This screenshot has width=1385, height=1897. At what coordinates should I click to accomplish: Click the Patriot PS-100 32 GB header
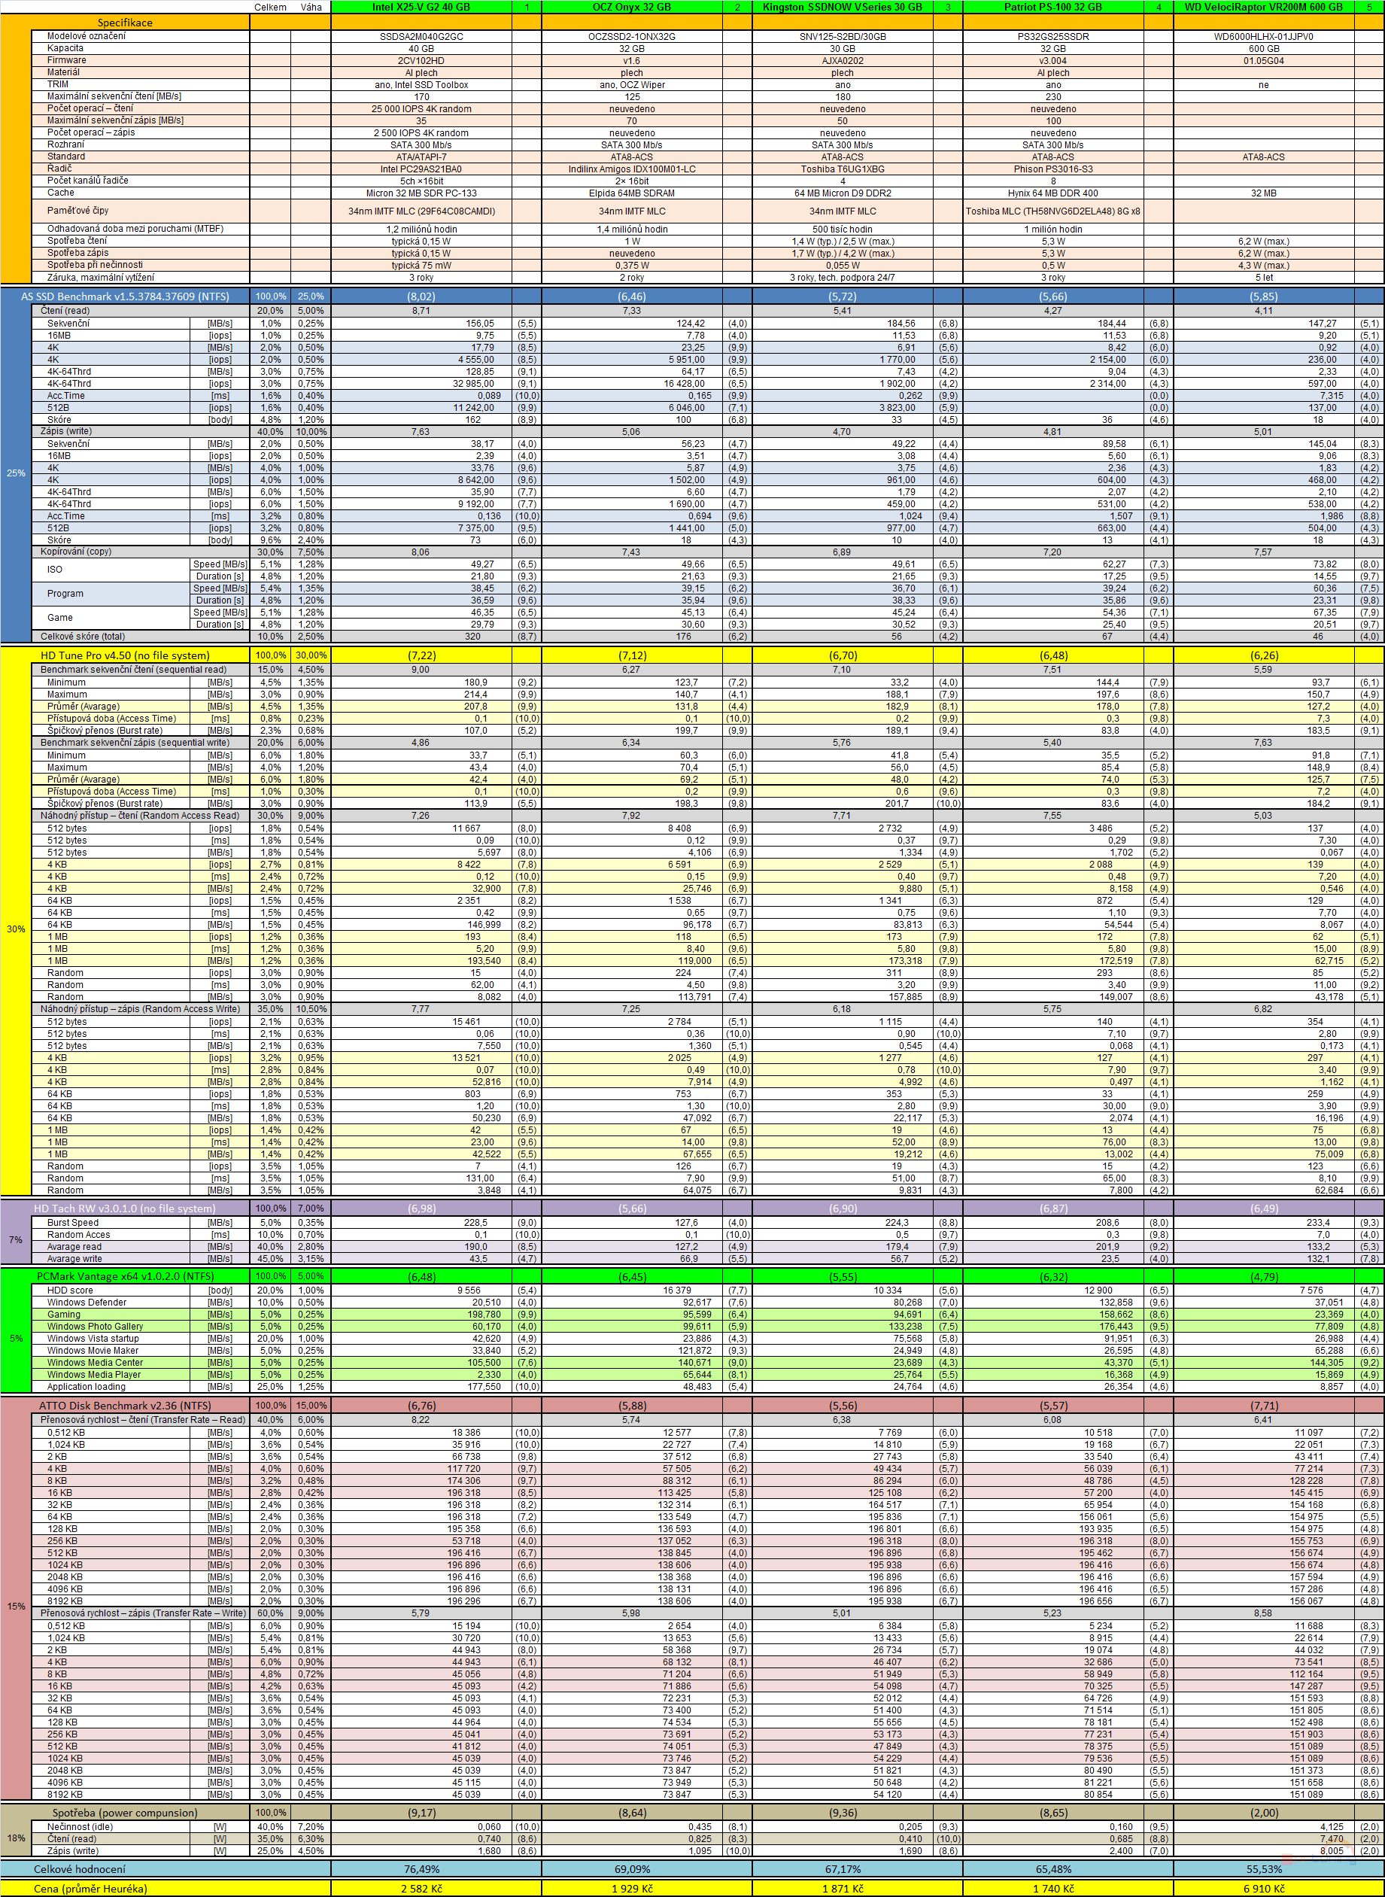[x=1053, y=7]
